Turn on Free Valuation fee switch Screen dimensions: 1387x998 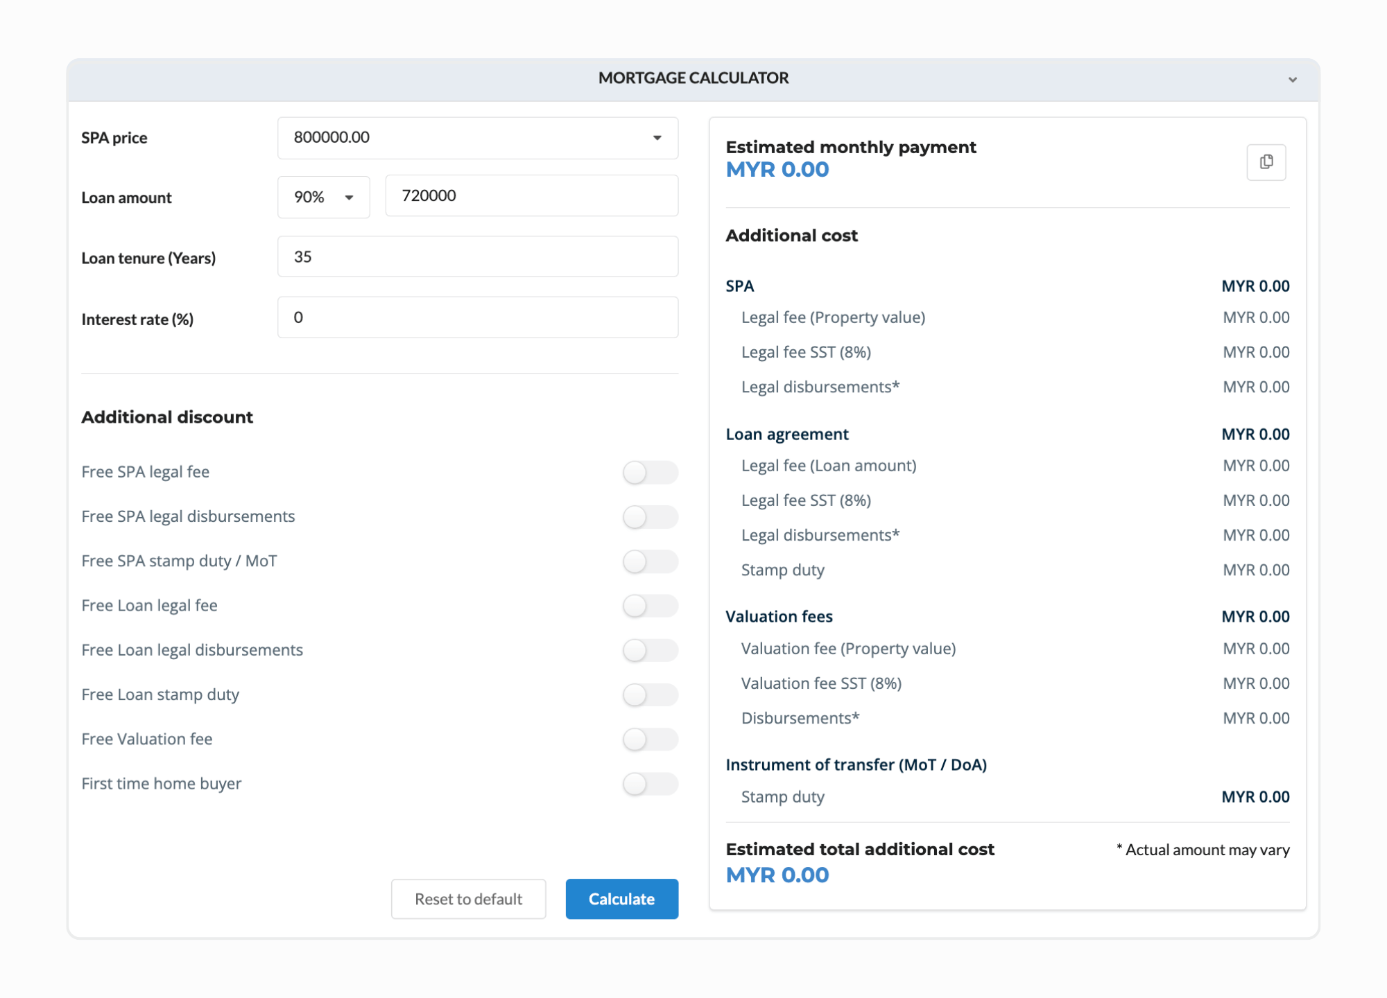tap(650, 739)
